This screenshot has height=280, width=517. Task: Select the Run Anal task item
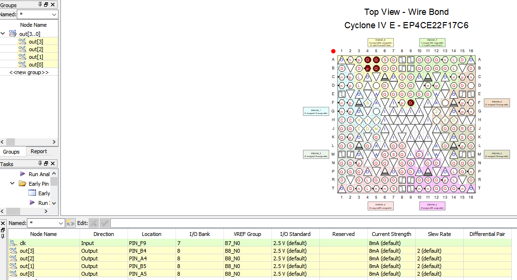[x=39, y=174]
